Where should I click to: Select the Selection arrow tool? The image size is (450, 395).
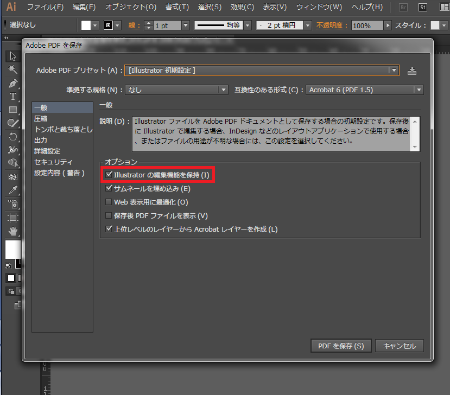coord(12,56)
